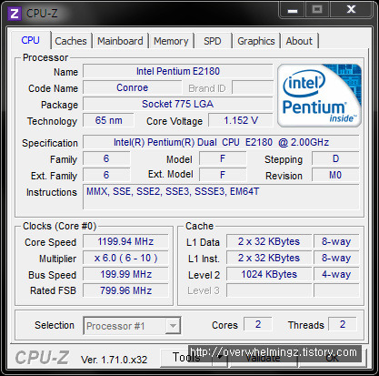
Task: Click the CPU-Z app icon in title bar
Action: [15, 14]
